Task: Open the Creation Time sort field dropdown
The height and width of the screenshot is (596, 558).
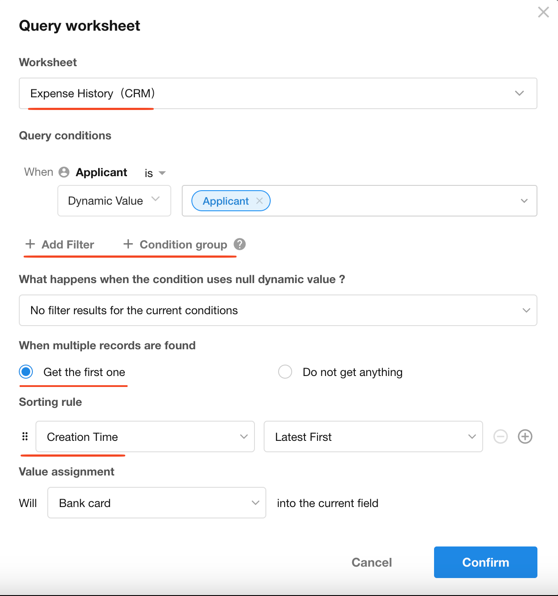Action: (x=145, y=436)
